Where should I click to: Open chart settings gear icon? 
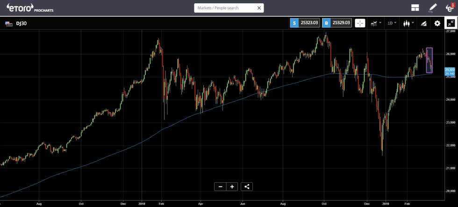[437, 23]
